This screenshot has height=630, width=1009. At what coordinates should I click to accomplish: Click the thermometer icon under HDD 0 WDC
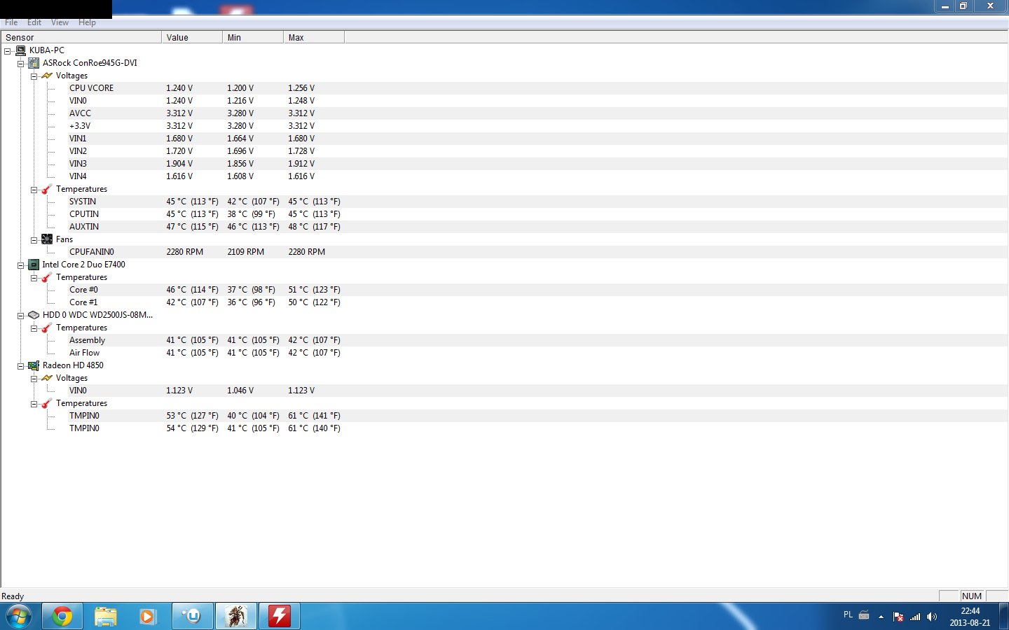47,328
